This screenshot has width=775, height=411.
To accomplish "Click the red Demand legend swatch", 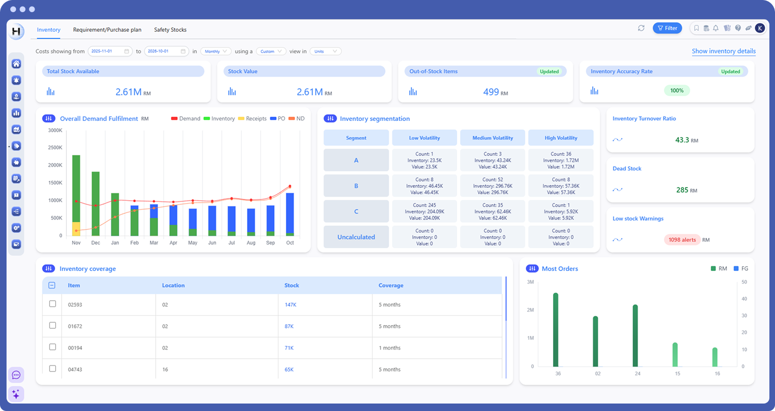I will tap(174, 119).
